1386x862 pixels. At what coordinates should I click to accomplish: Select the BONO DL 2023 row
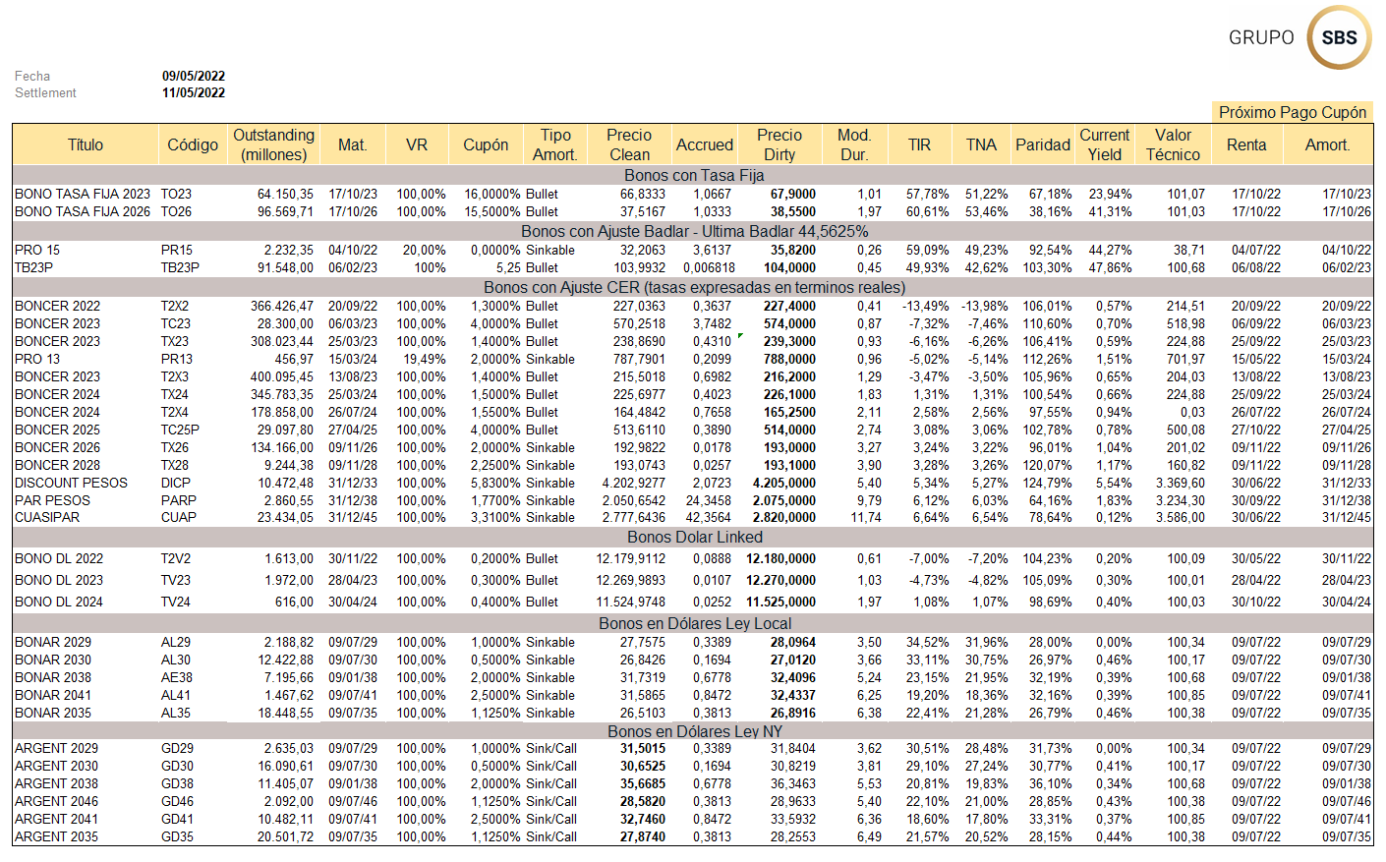point(693,580)
